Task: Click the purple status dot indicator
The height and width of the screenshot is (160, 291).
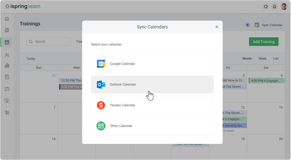Action: tap(247, 25)
